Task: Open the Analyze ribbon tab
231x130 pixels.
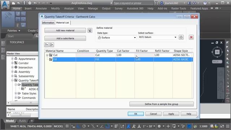Action: pos(69,8)
